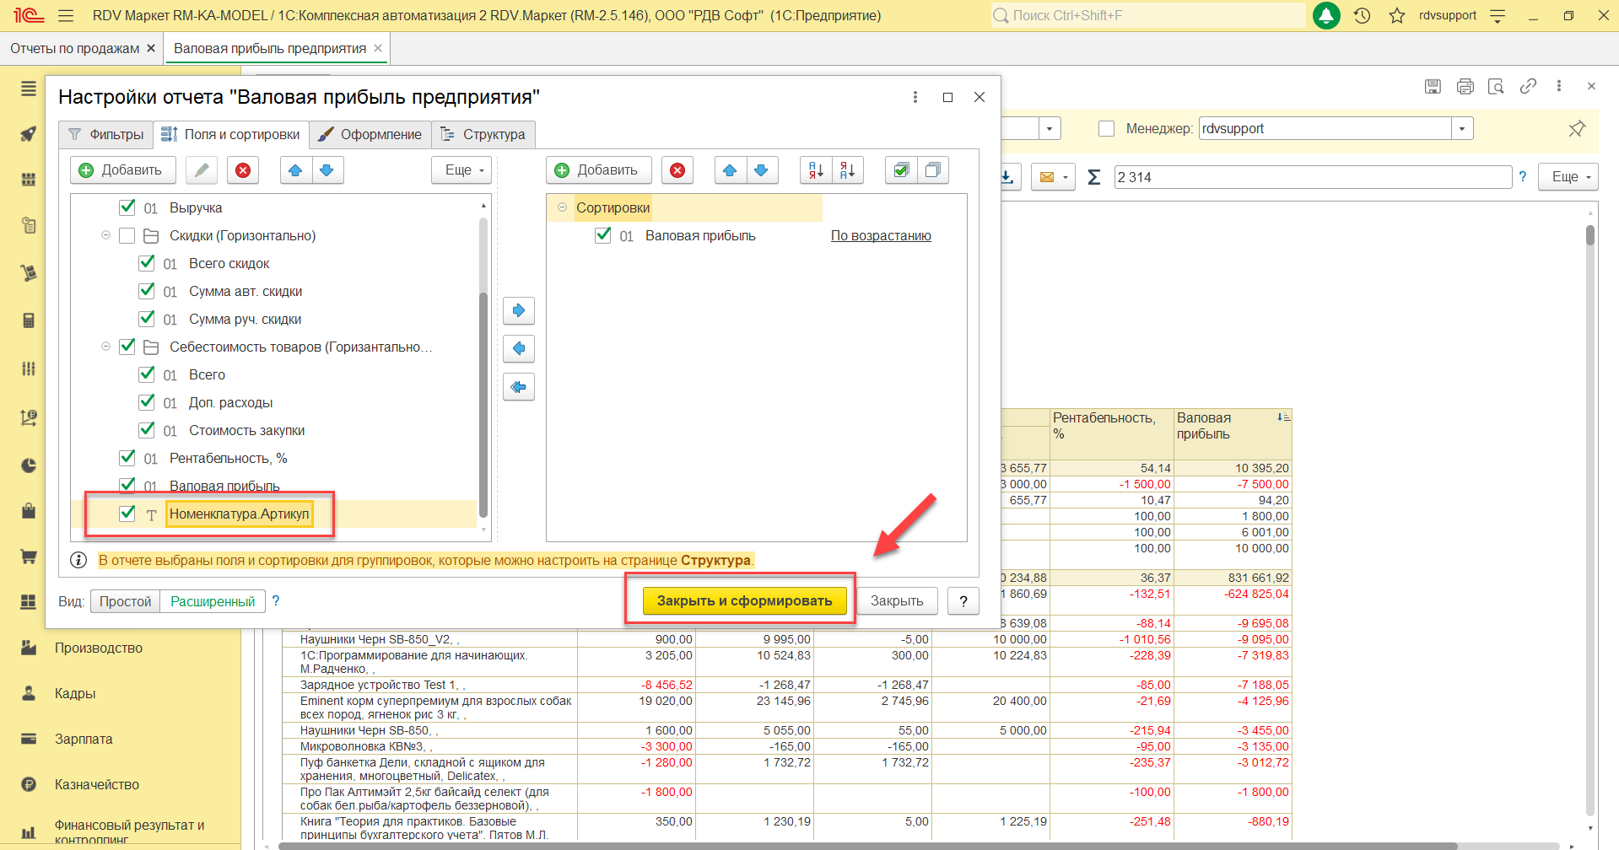Open notifications bell icon

click(1326, 15)
